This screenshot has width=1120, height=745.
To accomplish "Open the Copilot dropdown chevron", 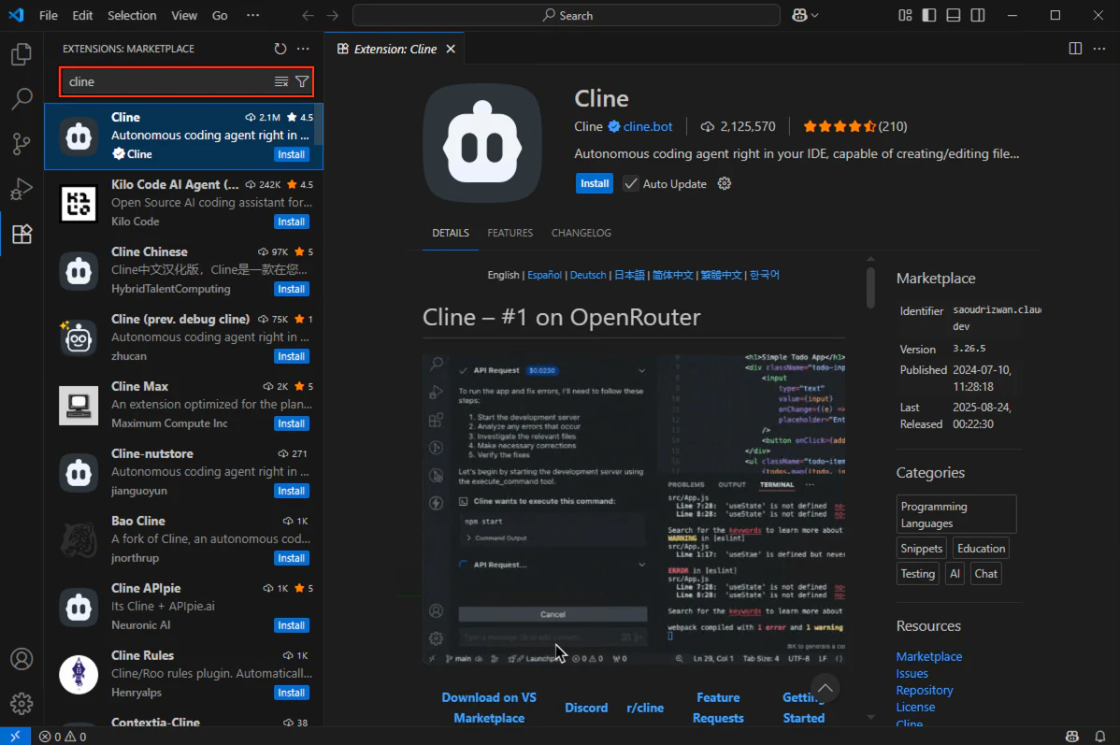I will pyautogui.click(x=815, y=15).
